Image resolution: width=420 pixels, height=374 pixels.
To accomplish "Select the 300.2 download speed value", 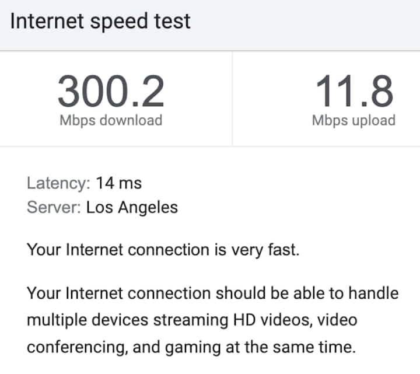I will click(111, 92).
